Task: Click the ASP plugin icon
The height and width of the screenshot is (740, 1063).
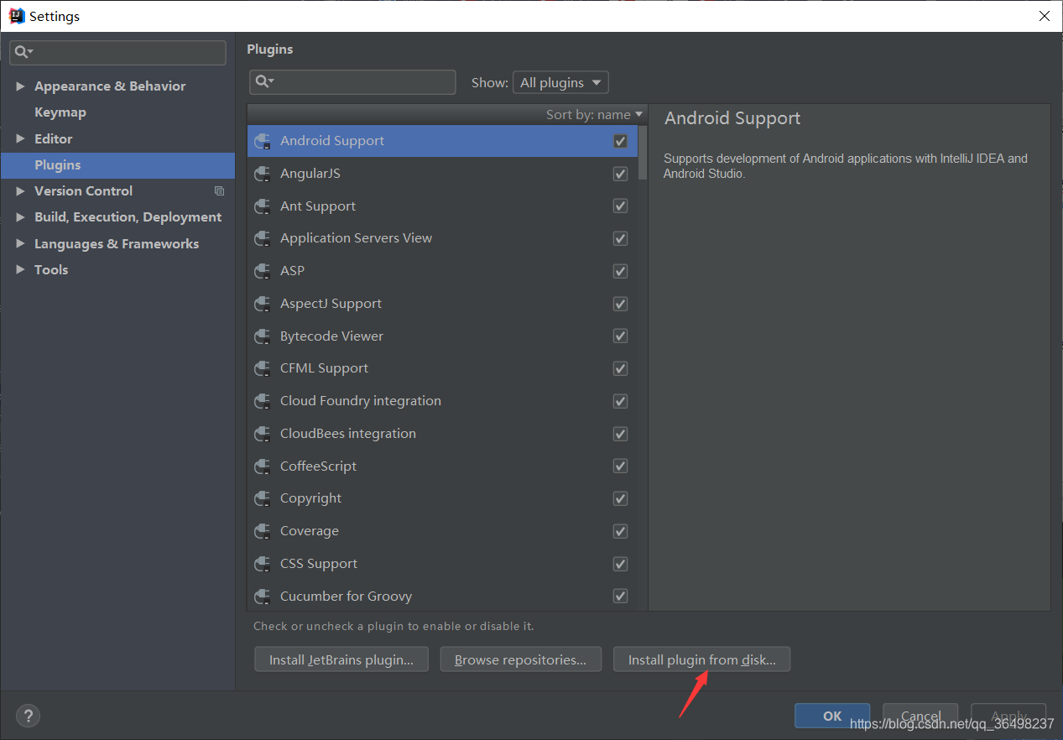Action: [263, 271]
